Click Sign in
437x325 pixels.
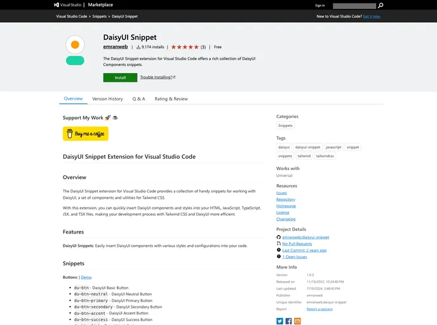click(x=319, y=6)
